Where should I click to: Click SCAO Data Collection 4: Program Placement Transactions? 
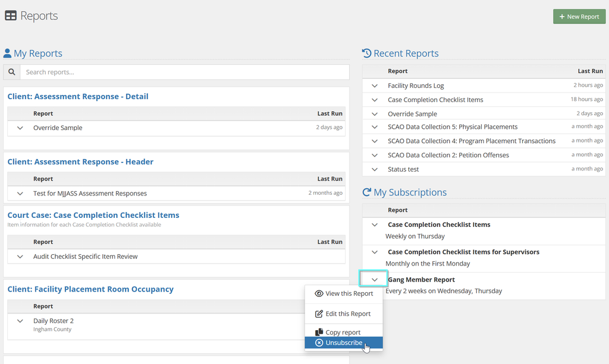pyautogui.click(x=472, y=141)
